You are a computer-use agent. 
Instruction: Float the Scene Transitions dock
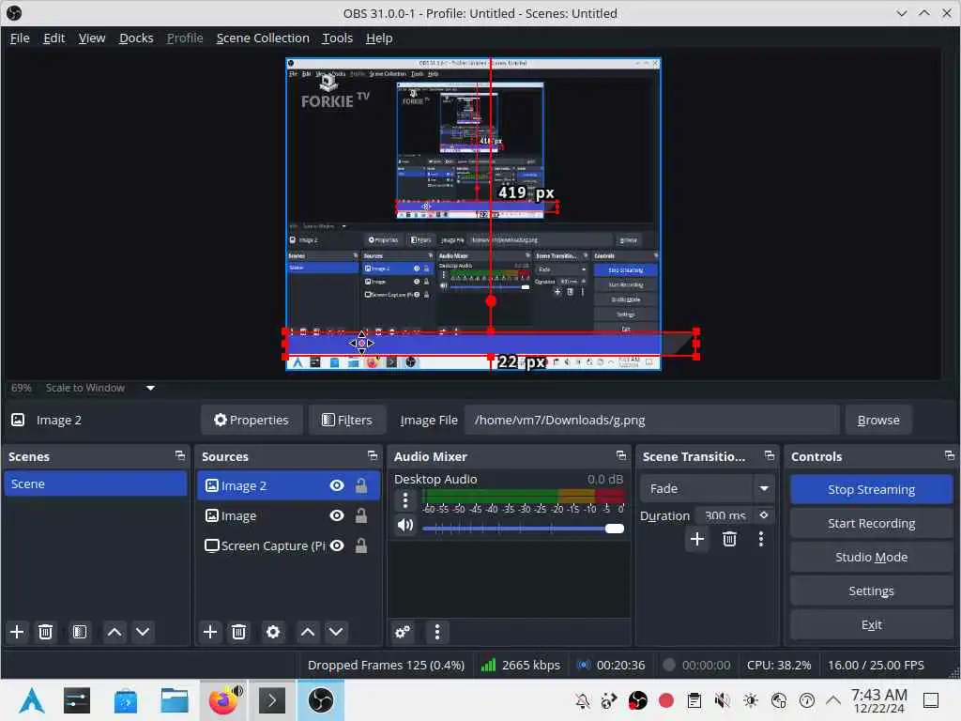coord(770,455)
